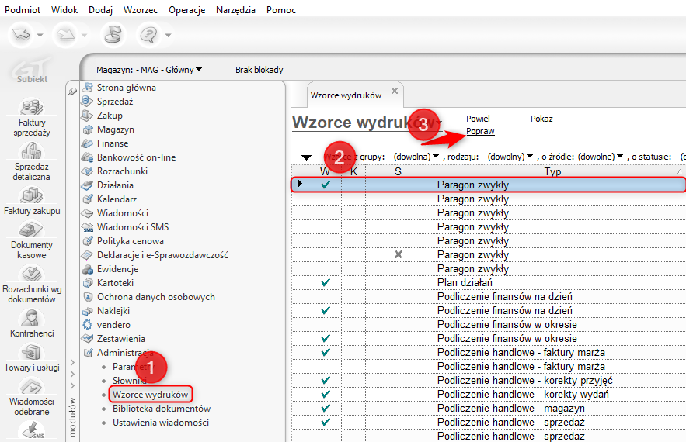This screenshot has height=442, width=686.
Task: Collapse filter bar with black triangle
Action: click(x=306, y=157)
